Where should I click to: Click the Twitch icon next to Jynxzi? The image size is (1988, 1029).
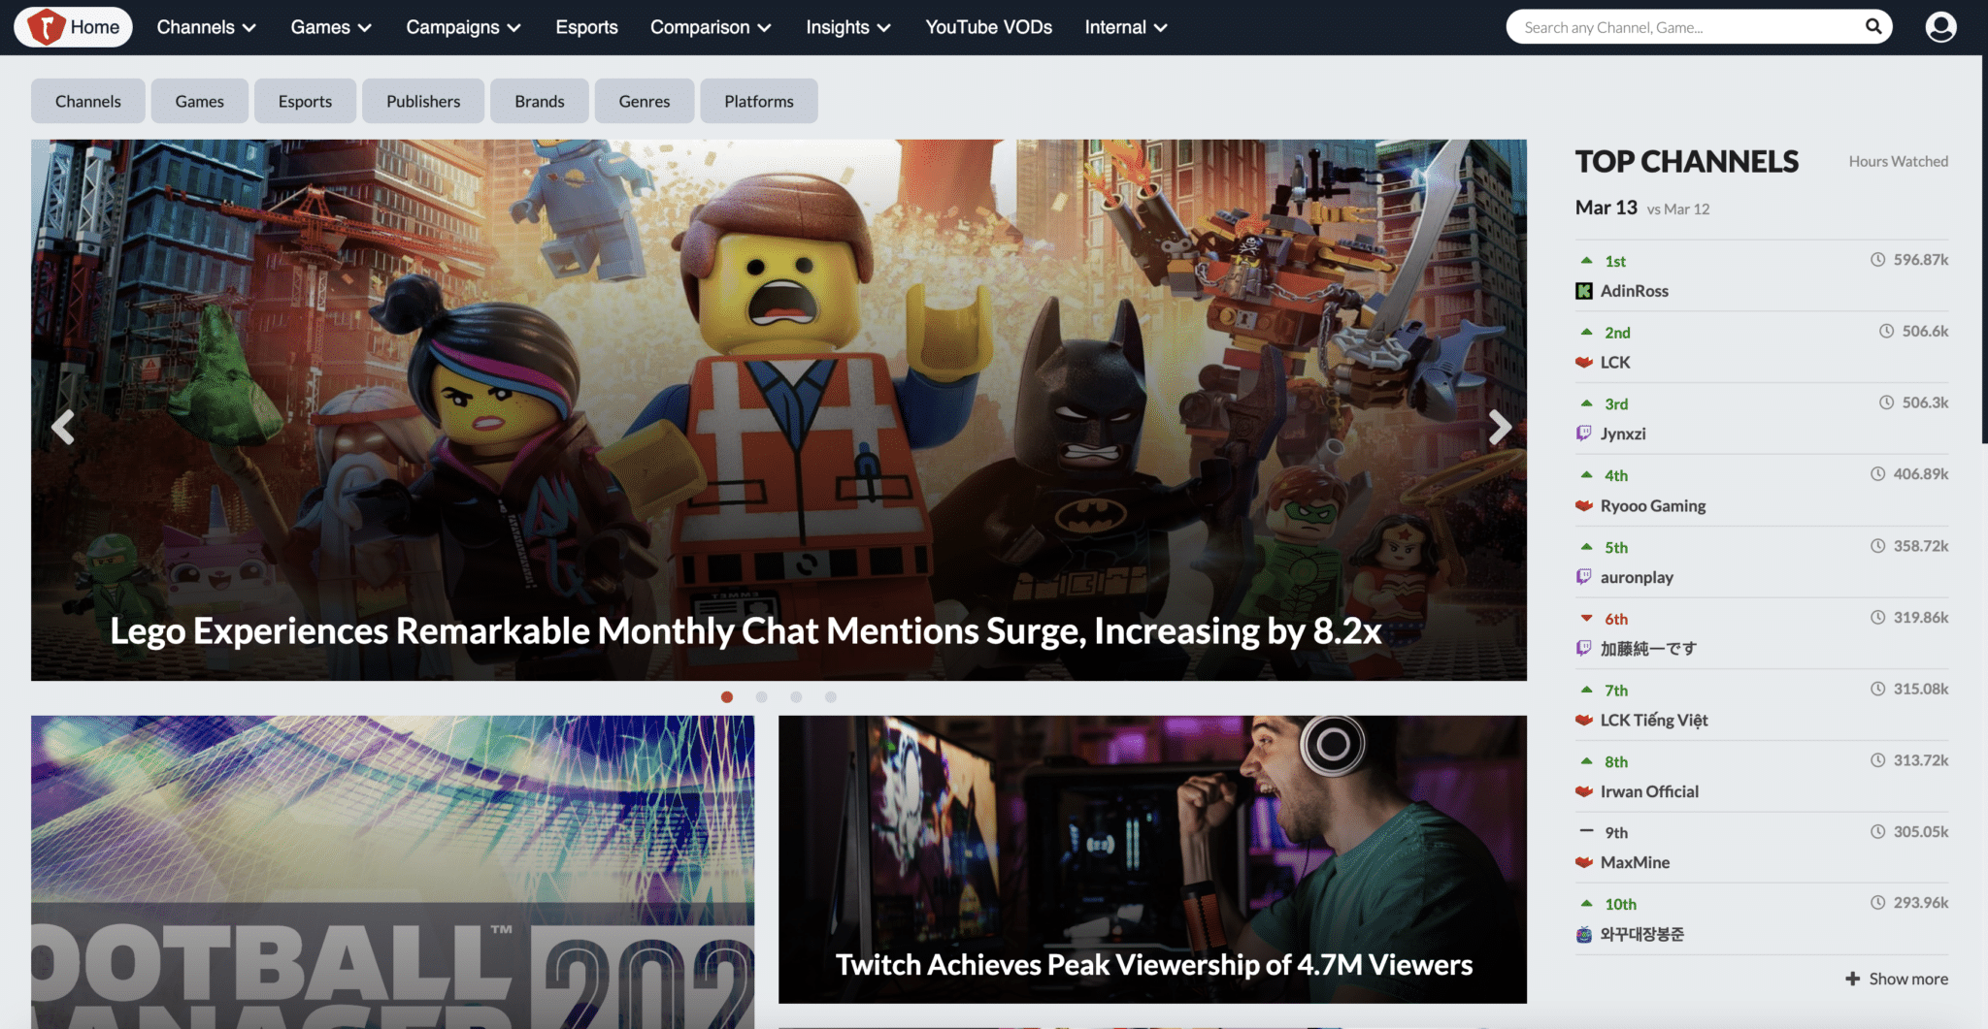coord(1583,434)
